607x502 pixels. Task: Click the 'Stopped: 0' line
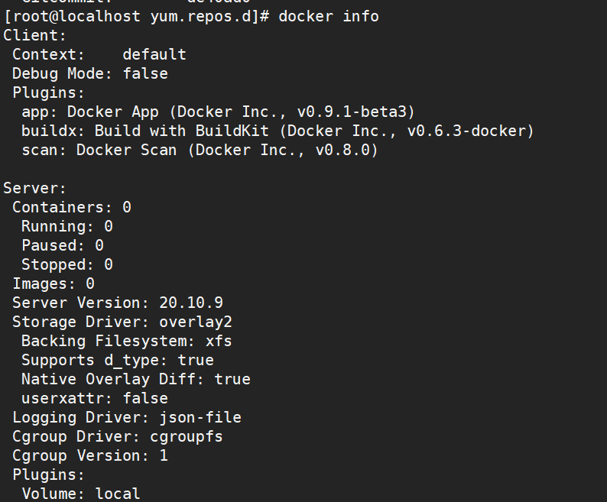click(67, 264)
